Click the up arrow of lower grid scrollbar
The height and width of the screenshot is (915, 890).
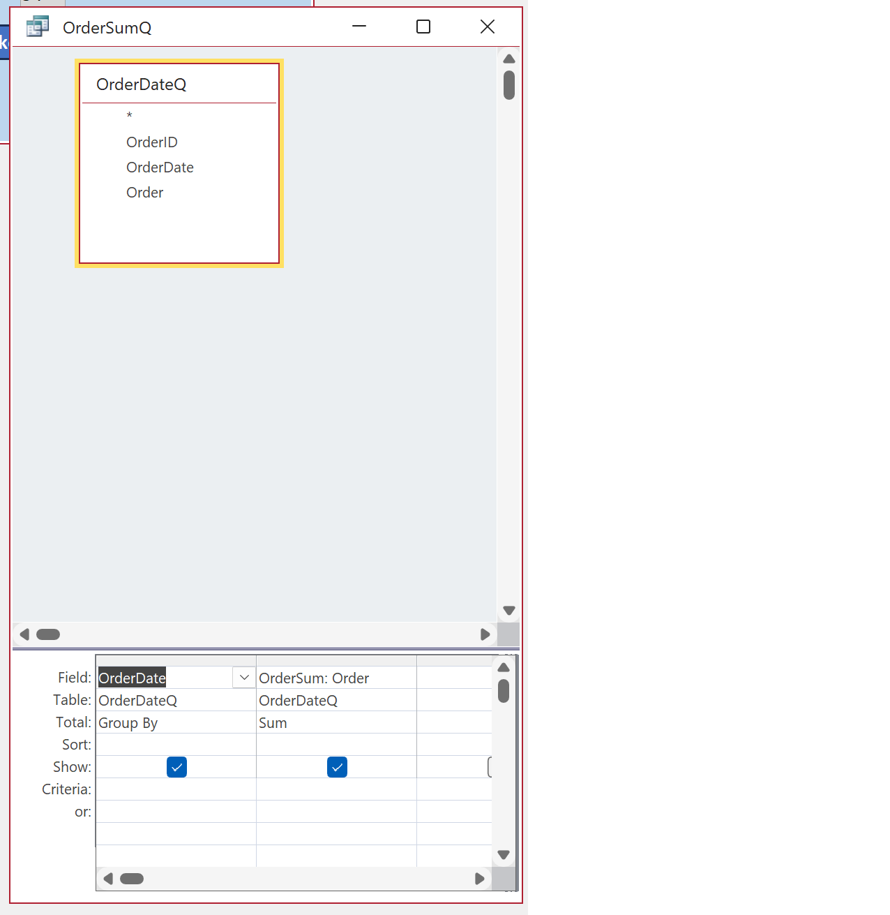point(504,667)
